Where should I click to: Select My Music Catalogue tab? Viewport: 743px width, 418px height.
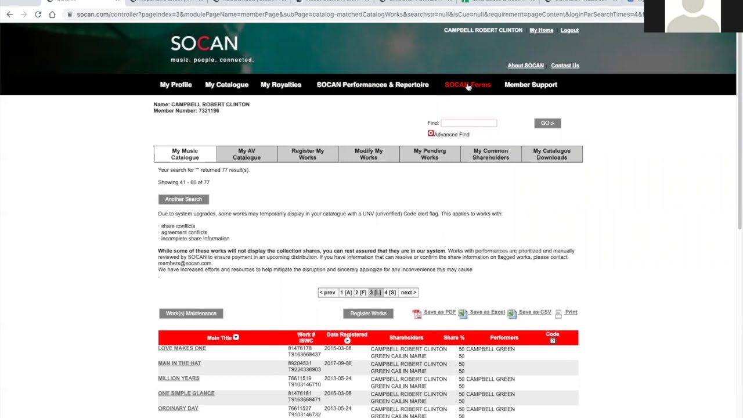[185, 154]
